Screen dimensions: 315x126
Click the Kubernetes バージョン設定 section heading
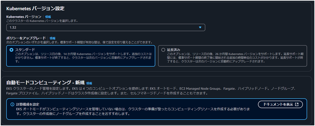click(35, 9)
